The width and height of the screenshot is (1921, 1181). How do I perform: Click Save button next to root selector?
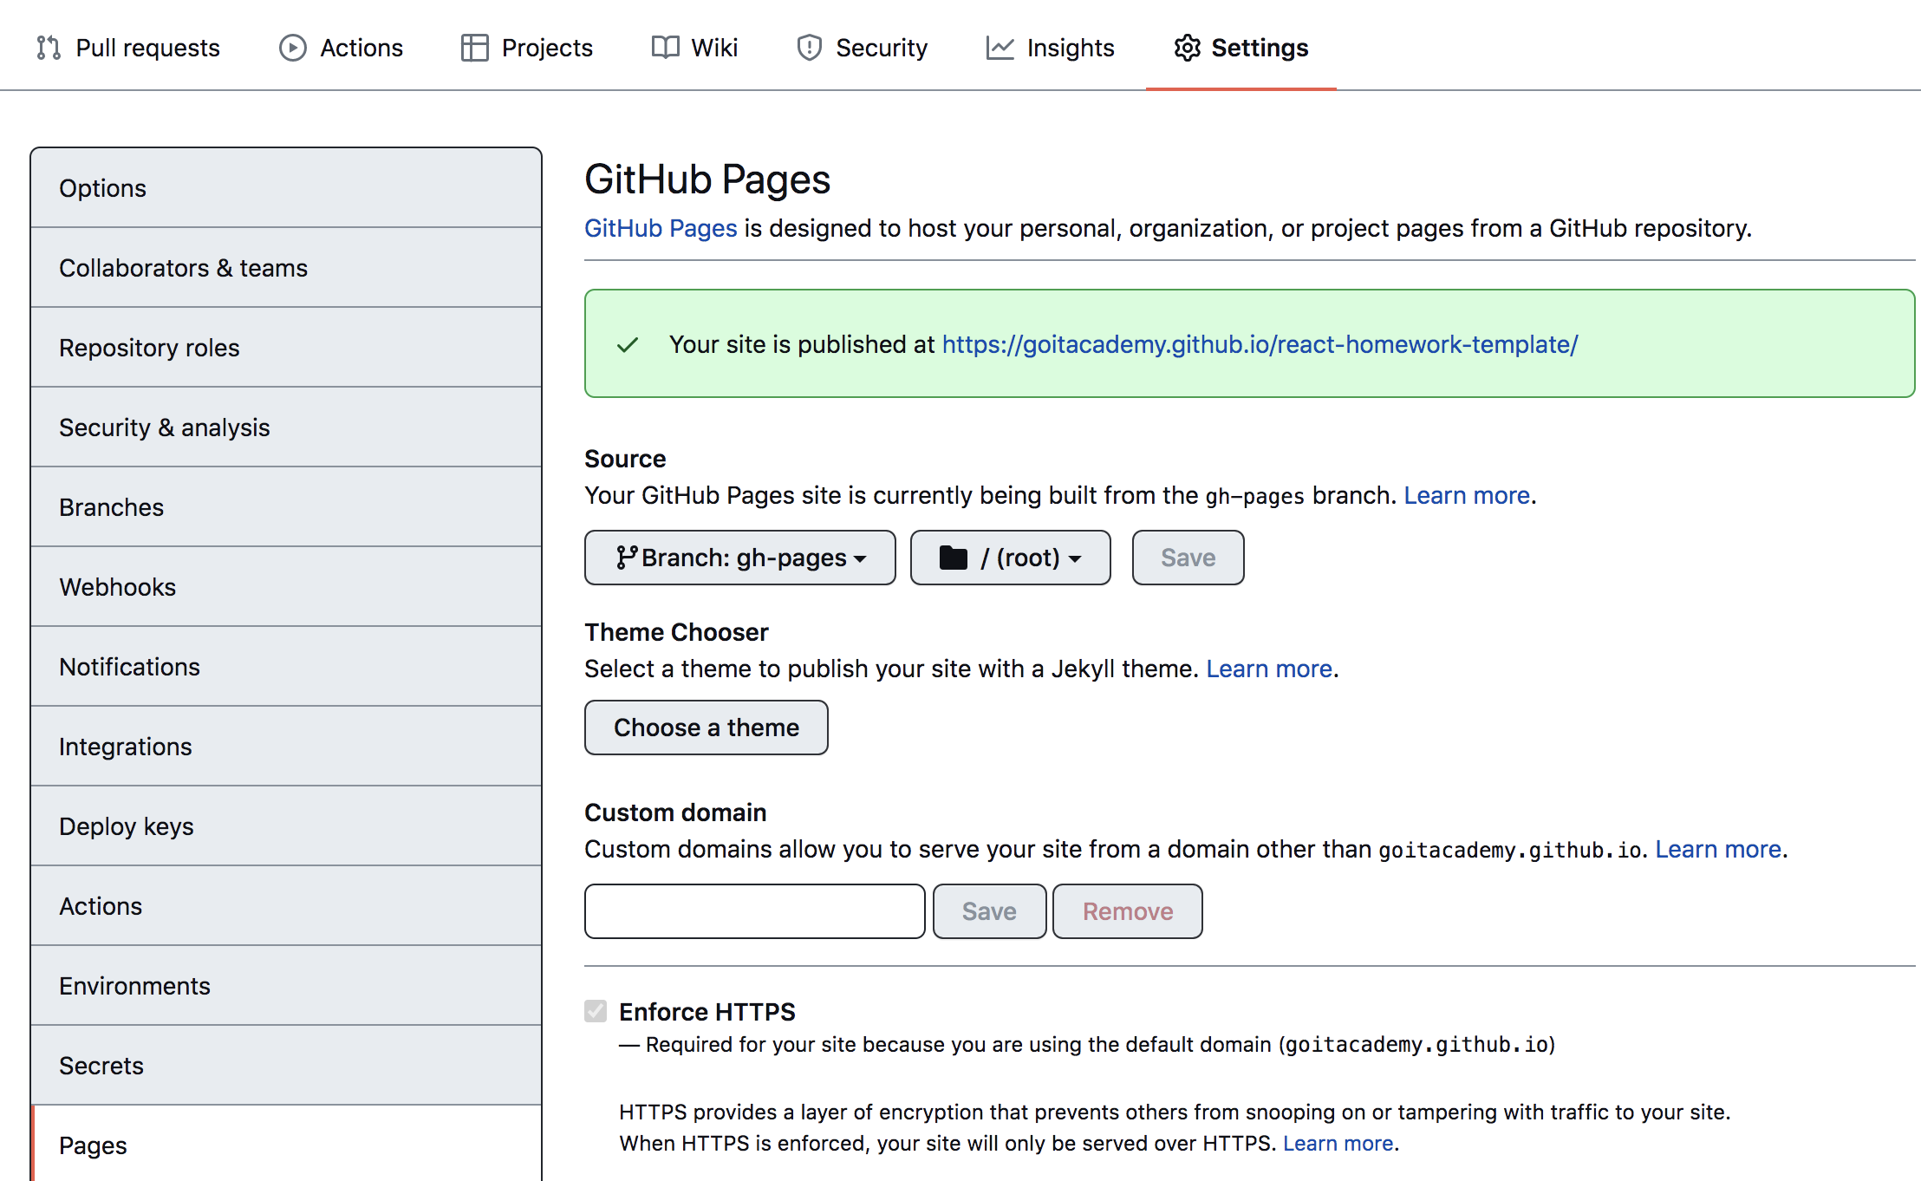(x=1188, y=558)
